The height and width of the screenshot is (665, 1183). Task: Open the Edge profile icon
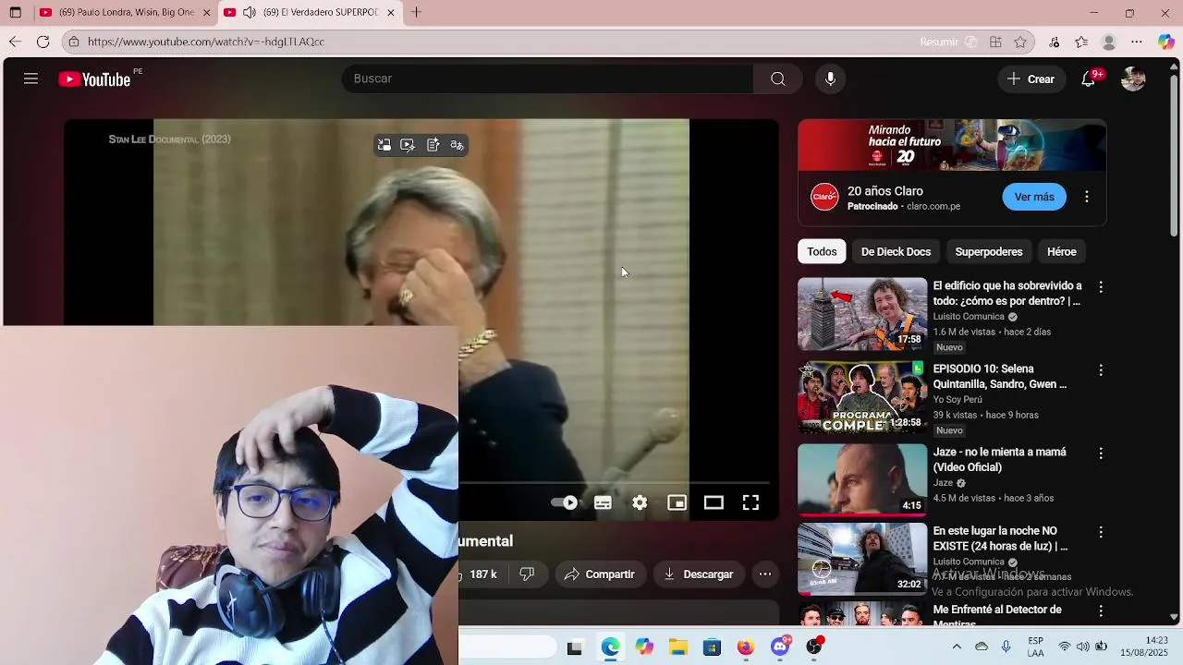point(1109,42)
